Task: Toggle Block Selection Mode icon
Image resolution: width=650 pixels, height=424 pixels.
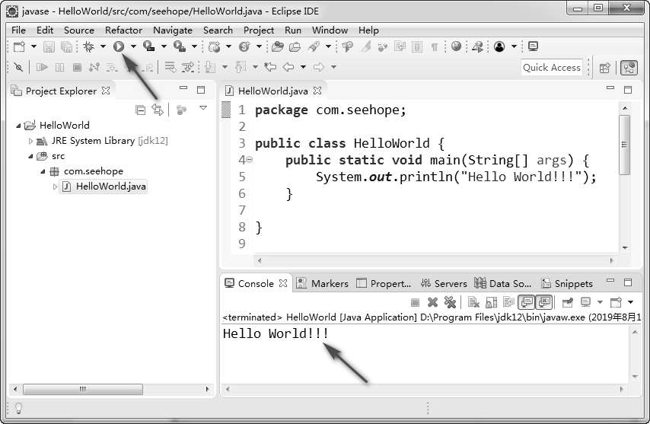Action: [x=417, y=47]
